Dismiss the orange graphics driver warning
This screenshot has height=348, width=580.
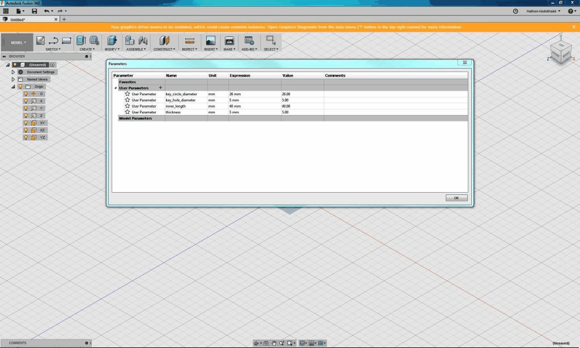574,27
